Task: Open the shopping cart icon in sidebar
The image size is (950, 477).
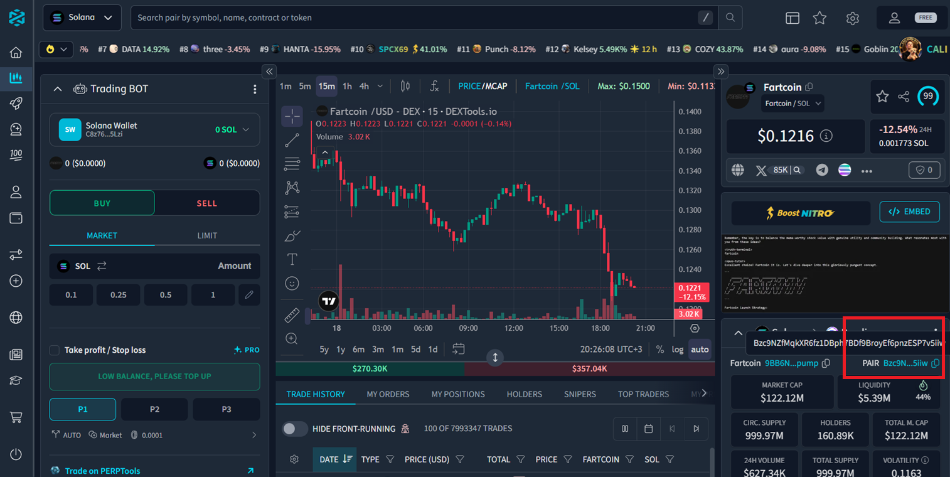Action: [16, 417]
